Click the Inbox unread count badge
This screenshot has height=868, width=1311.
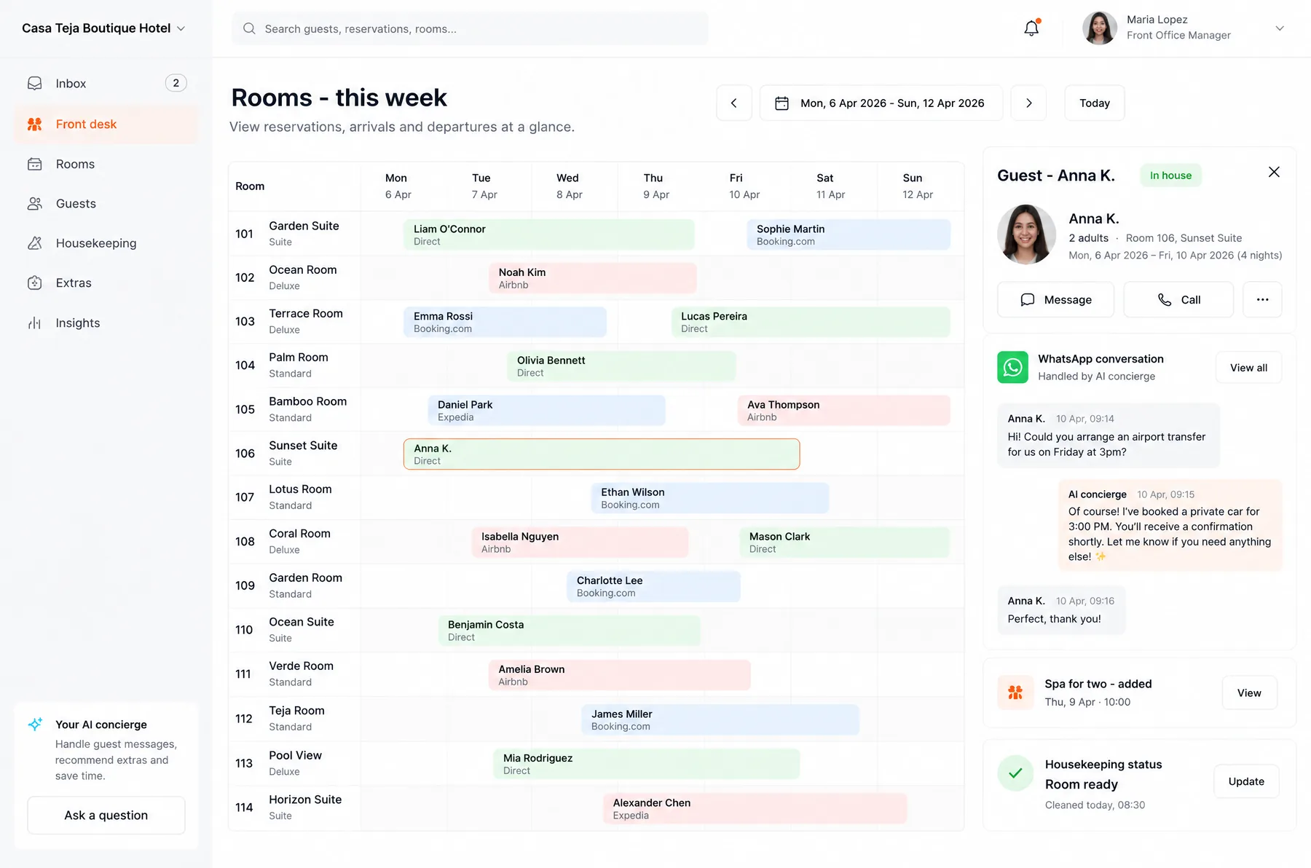[176, 83]
